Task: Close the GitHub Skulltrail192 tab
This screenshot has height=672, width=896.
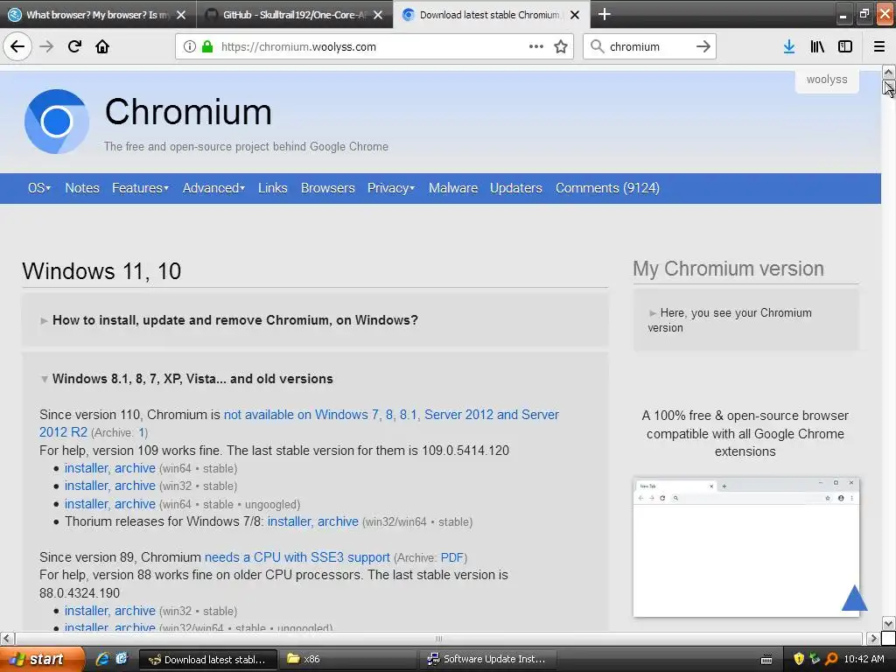Action: [378, 15]
